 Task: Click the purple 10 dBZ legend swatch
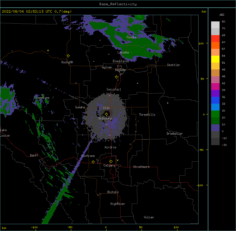tap(215, 128)
